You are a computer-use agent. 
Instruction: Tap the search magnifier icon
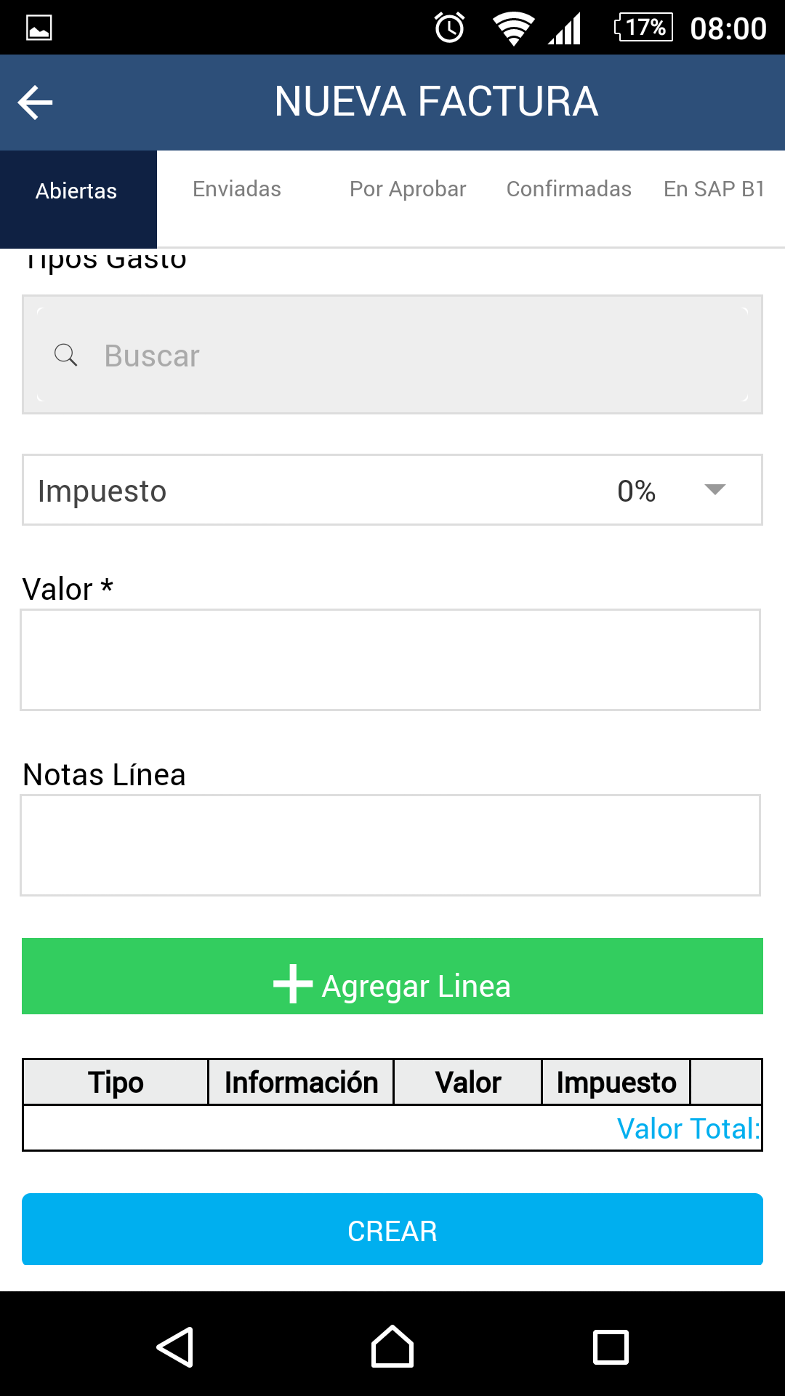[65, 355]
